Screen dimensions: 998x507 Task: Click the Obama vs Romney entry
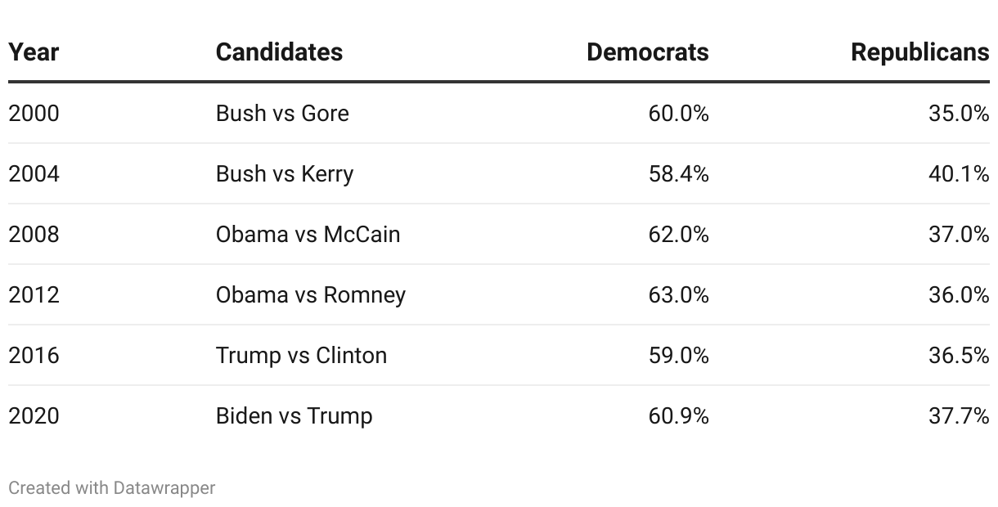310,294
